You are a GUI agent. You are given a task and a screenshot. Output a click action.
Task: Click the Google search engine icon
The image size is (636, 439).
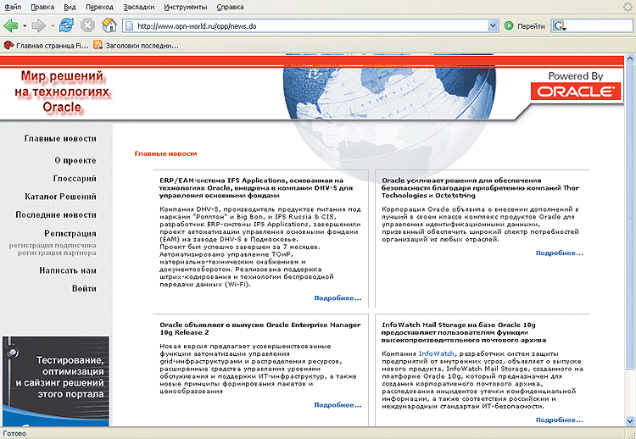pyautogui.click(x=560, y=26)
